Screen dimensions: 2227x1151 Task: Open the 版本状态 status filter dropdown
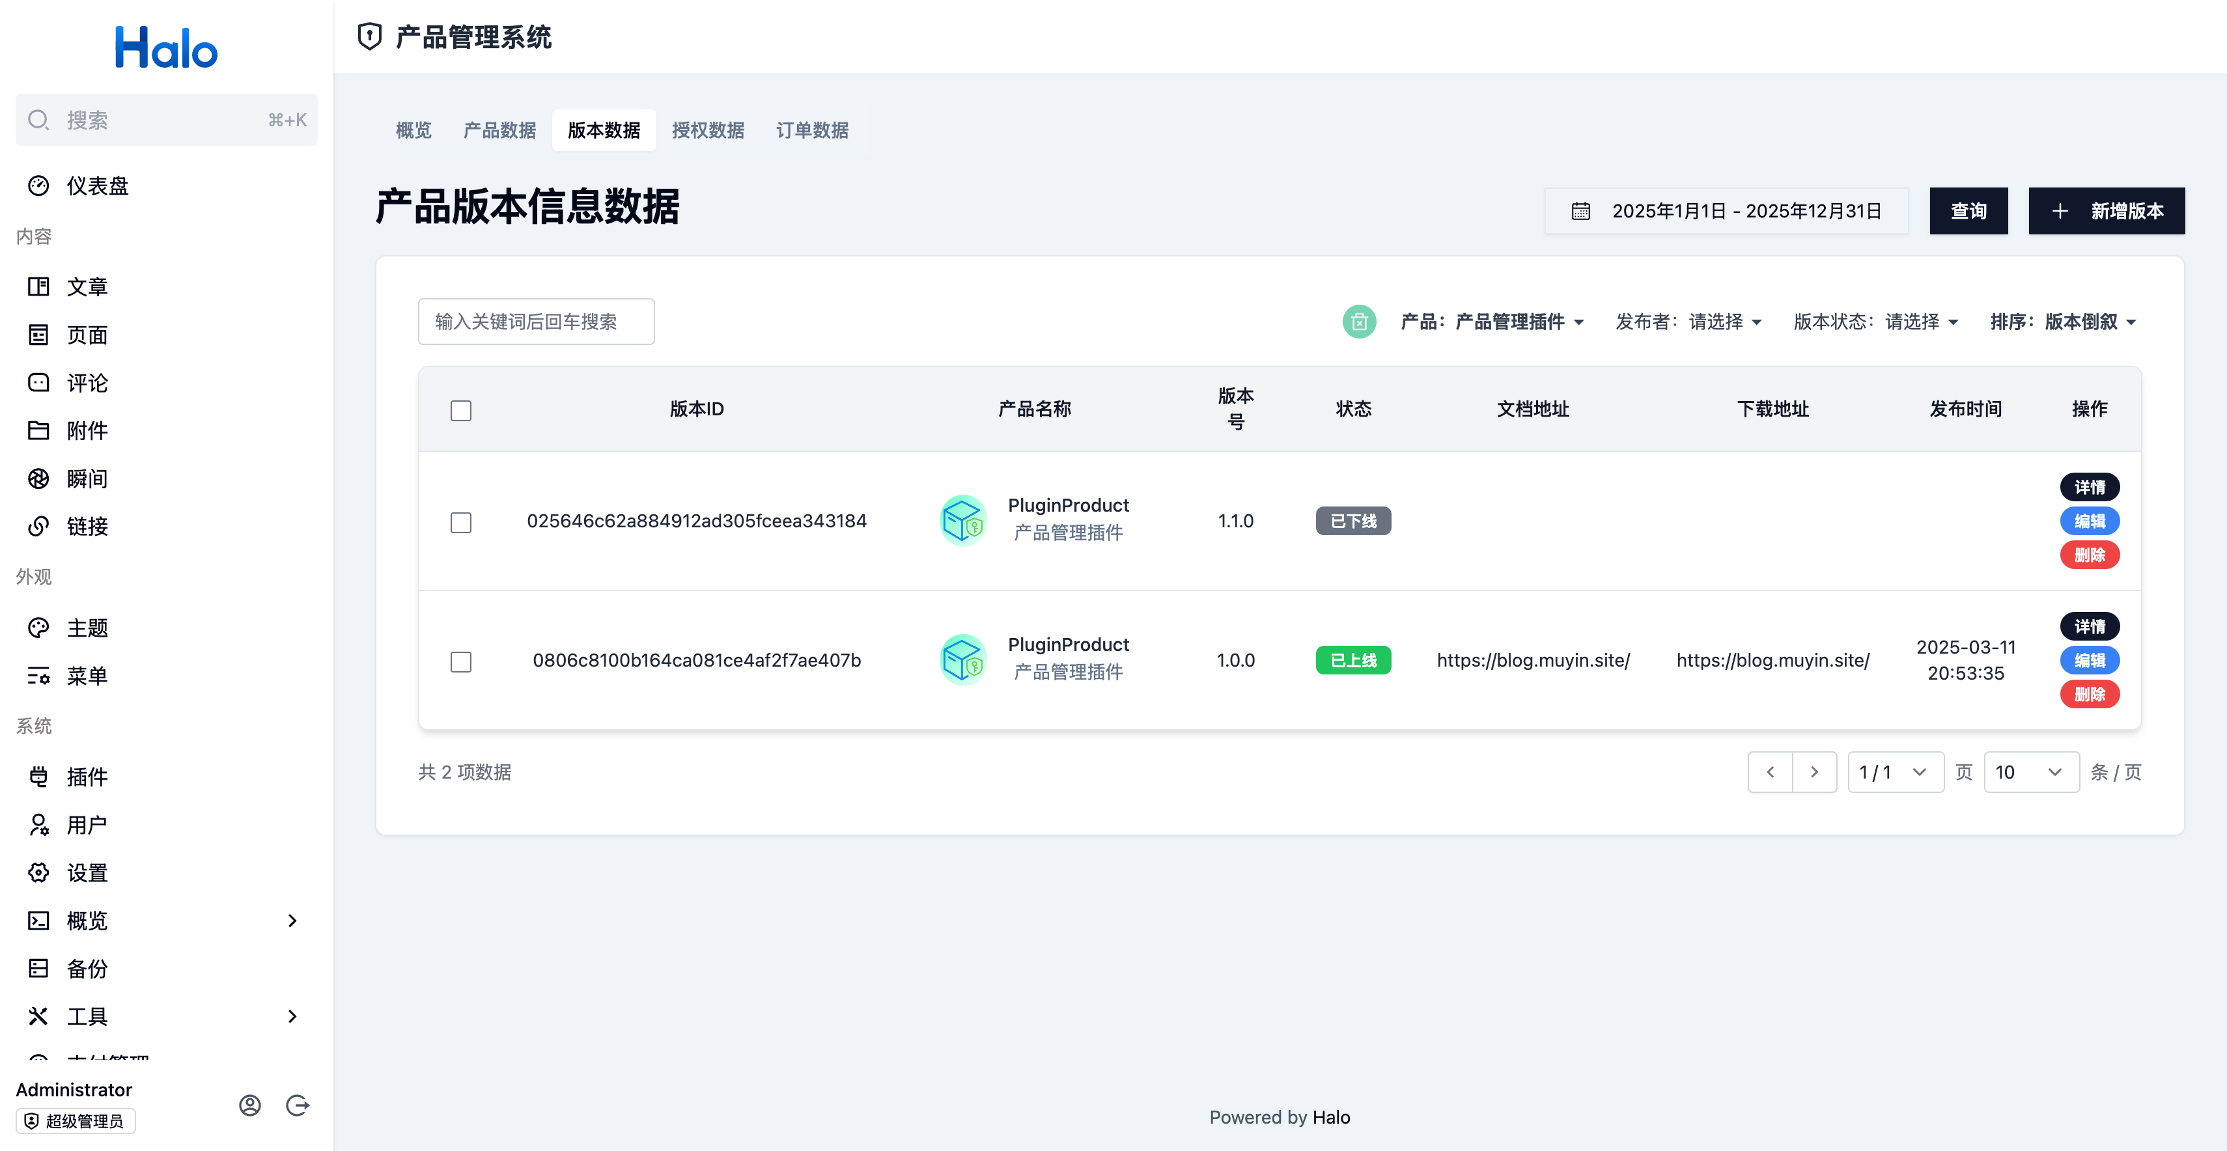click(1876, 322)
